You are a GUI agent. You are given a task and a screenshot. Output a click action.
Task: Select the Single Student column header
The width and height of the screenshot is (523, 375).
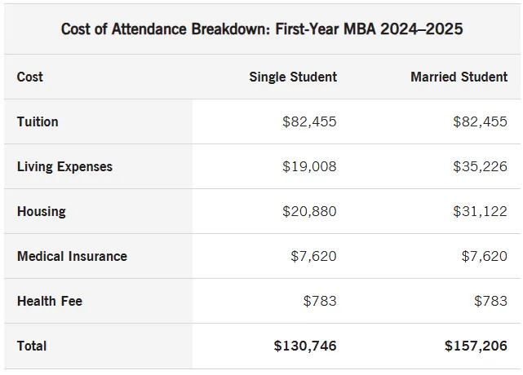click(x=293, y=77)
